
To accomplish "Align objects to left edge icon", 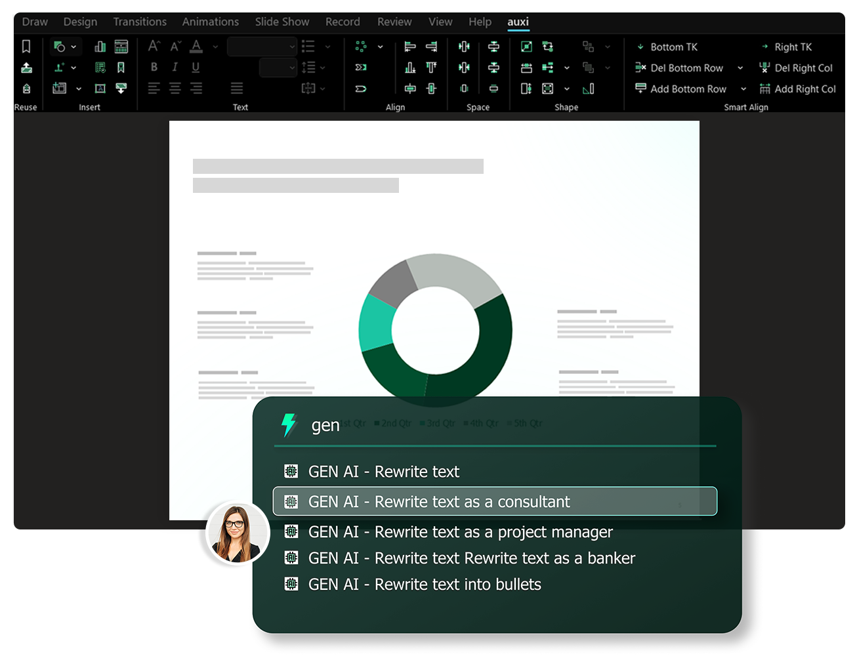I will coord(410,47).
